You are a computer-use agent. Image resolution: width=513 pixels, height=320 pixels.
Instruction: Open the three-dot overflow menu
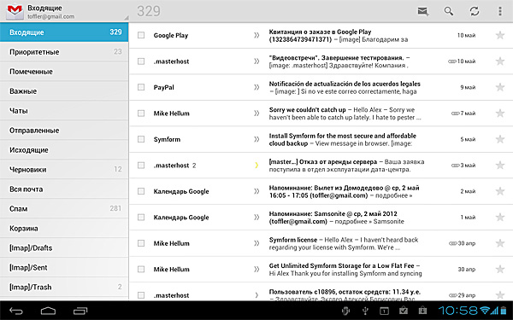(x=500, y=11)
